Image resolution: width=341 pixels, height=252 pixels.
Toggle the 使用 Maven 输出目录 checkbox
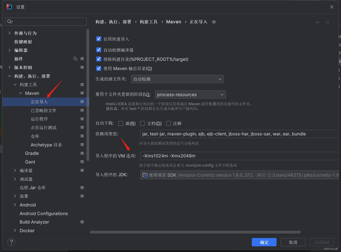[99, 68]
